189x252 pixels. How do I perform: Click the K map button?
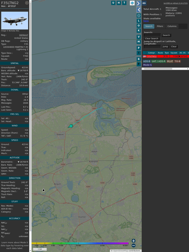tap(139, 30)
